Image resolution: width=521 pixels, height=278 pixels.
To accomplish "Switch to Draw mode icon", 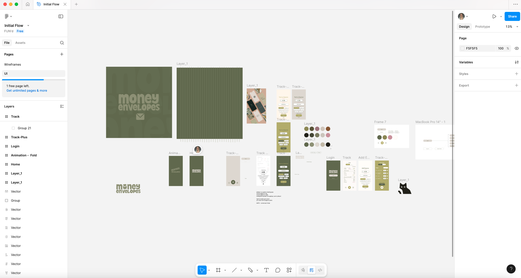I will pyautogui.click(x=303, y=270).
